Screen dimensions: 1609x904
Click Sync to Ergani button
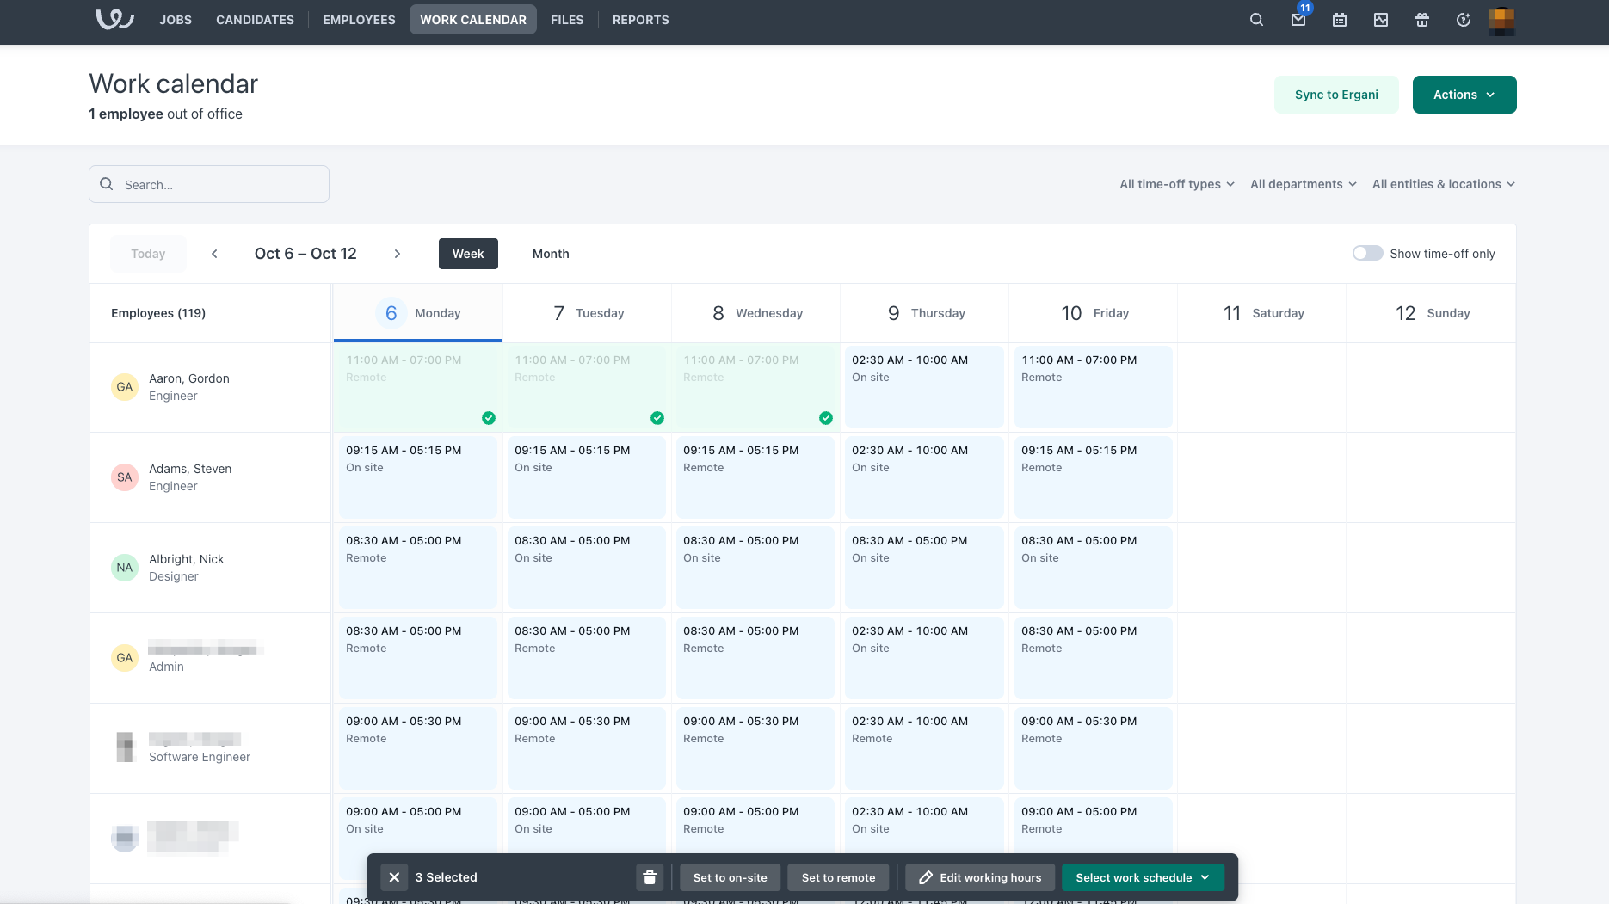tap(1336, 95)
